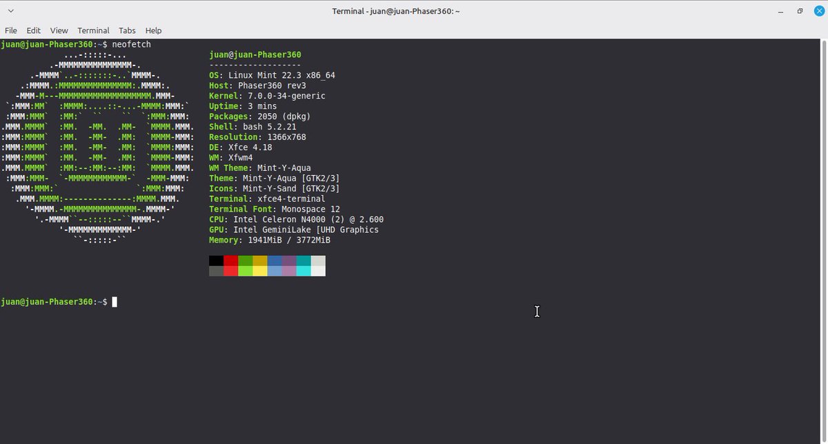Viewport: 828px width, 444px height.
Task: Click the 'WM: Xfwm4' line
Action: coord(230,158)
